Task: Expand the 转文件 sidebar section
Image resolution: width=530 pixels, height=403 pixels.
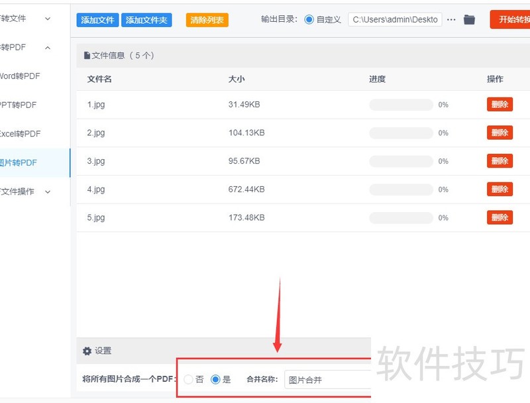Action: (48, 19)
